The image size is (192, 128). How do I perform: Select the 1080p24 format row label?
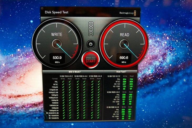click(55, 95)
